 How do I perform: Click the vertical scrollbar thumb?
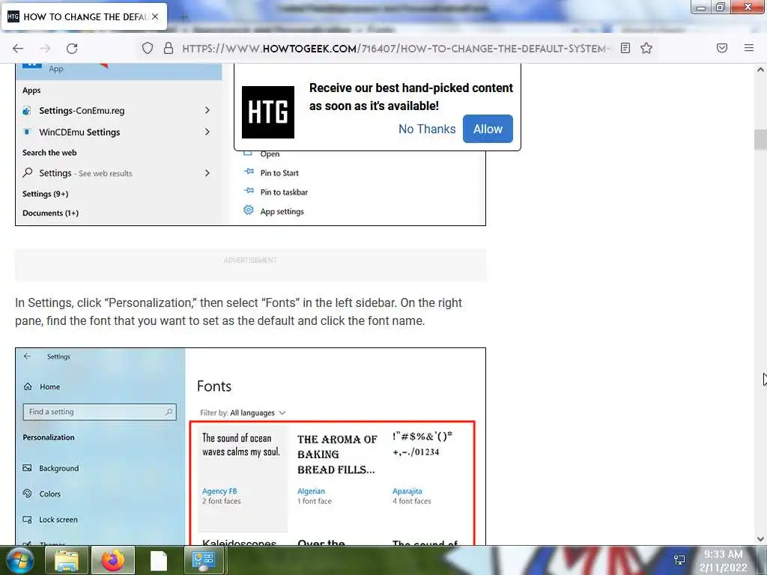760,140
